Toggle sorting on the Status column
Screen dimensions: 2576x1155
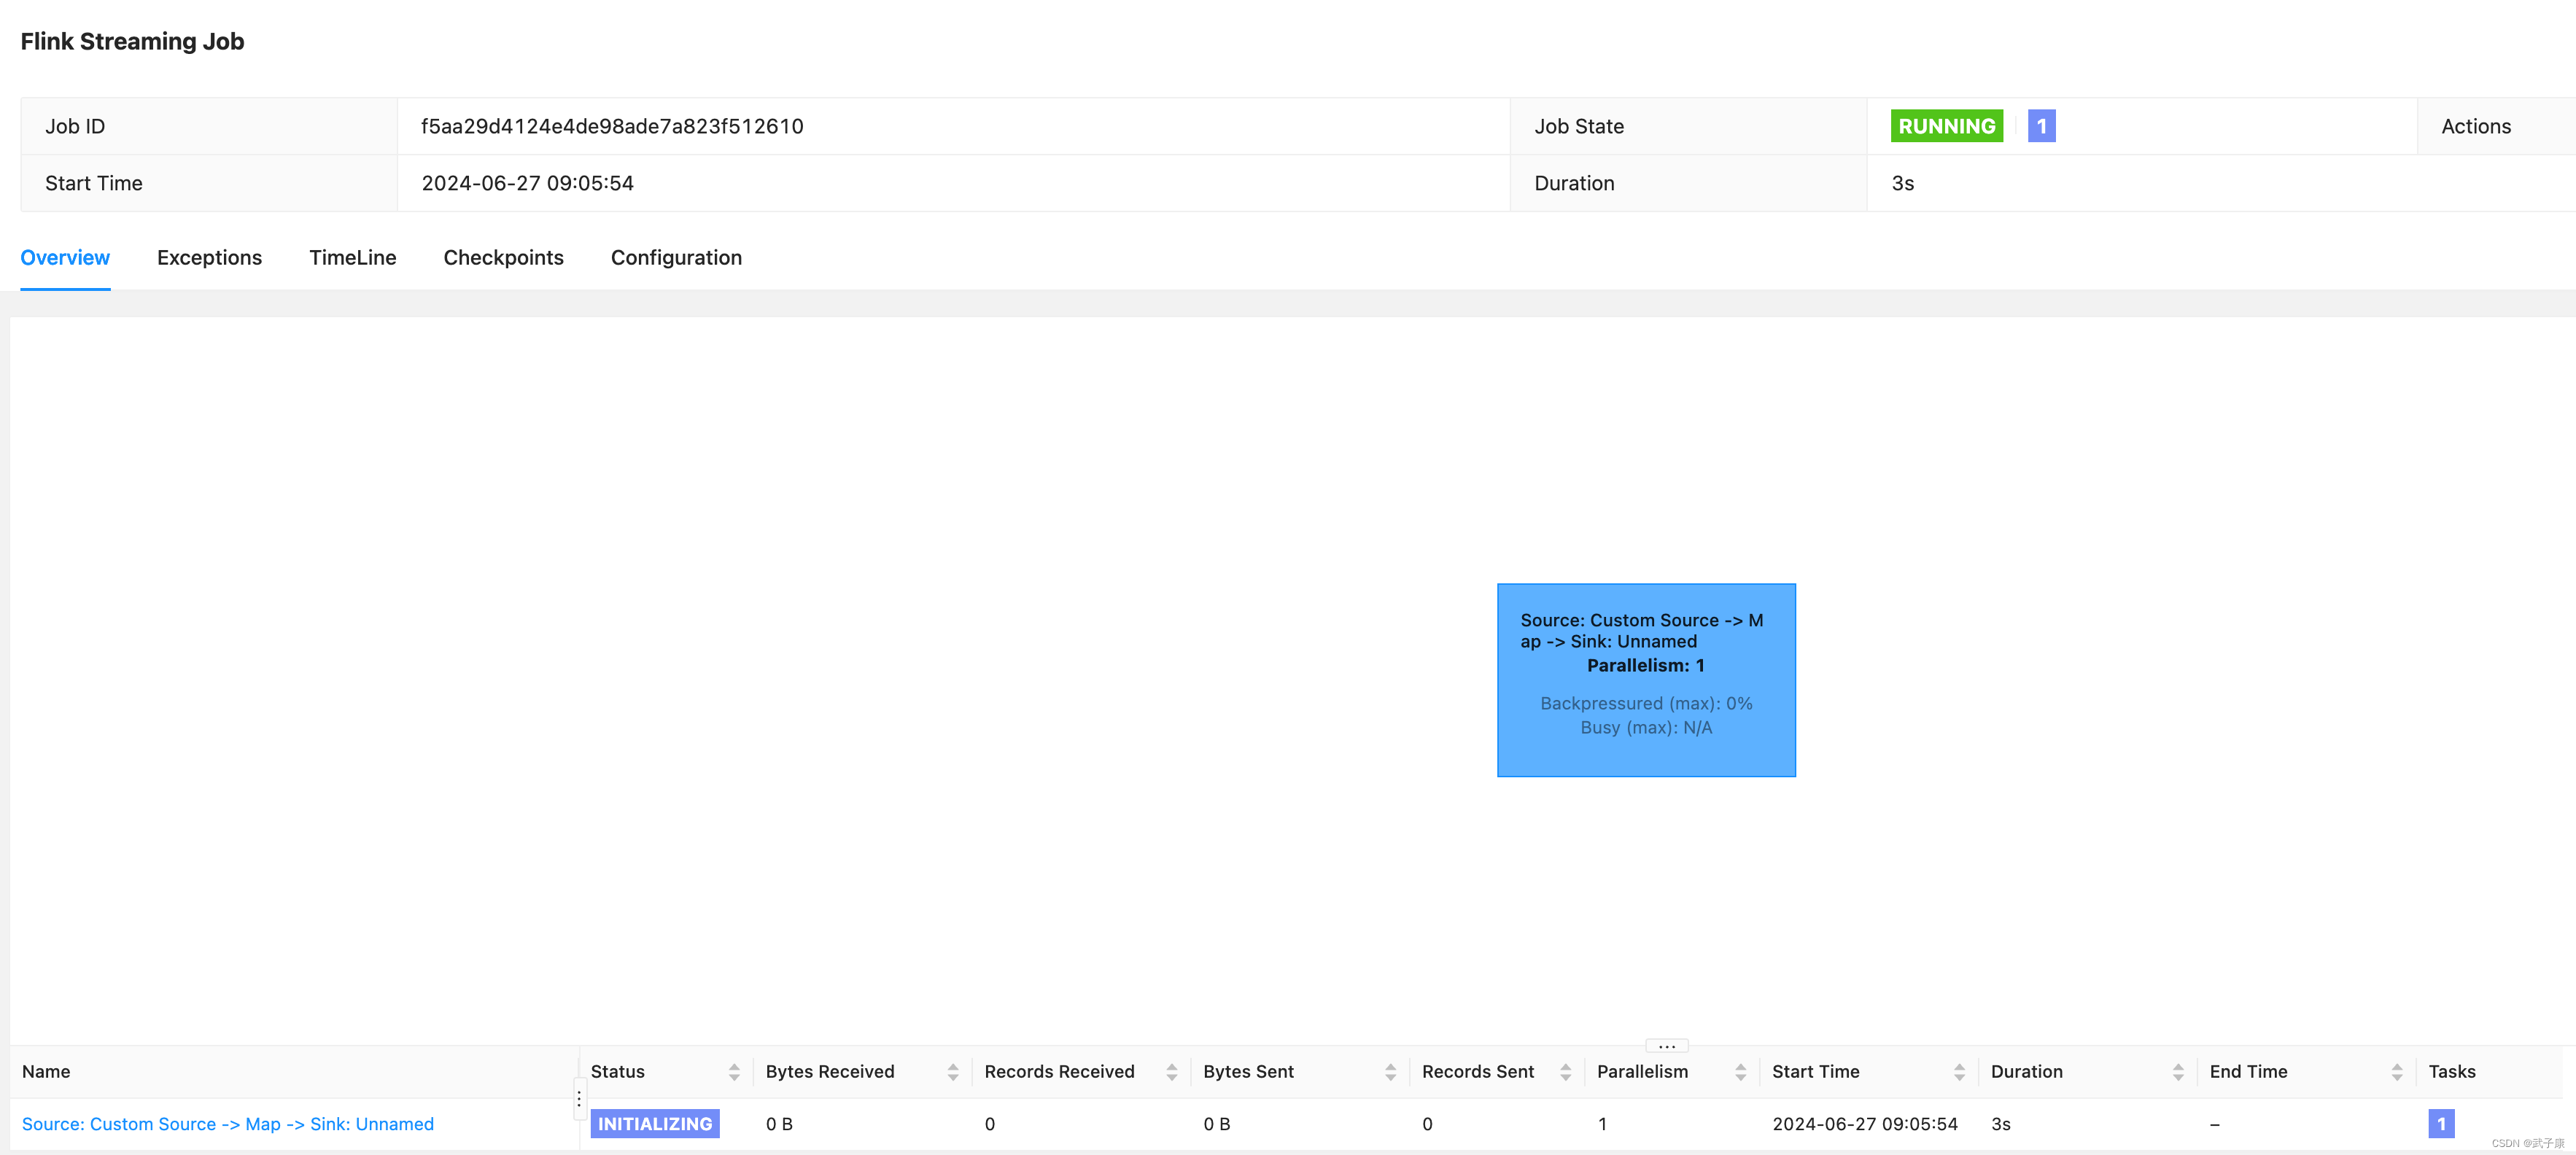click(735, 1071)
